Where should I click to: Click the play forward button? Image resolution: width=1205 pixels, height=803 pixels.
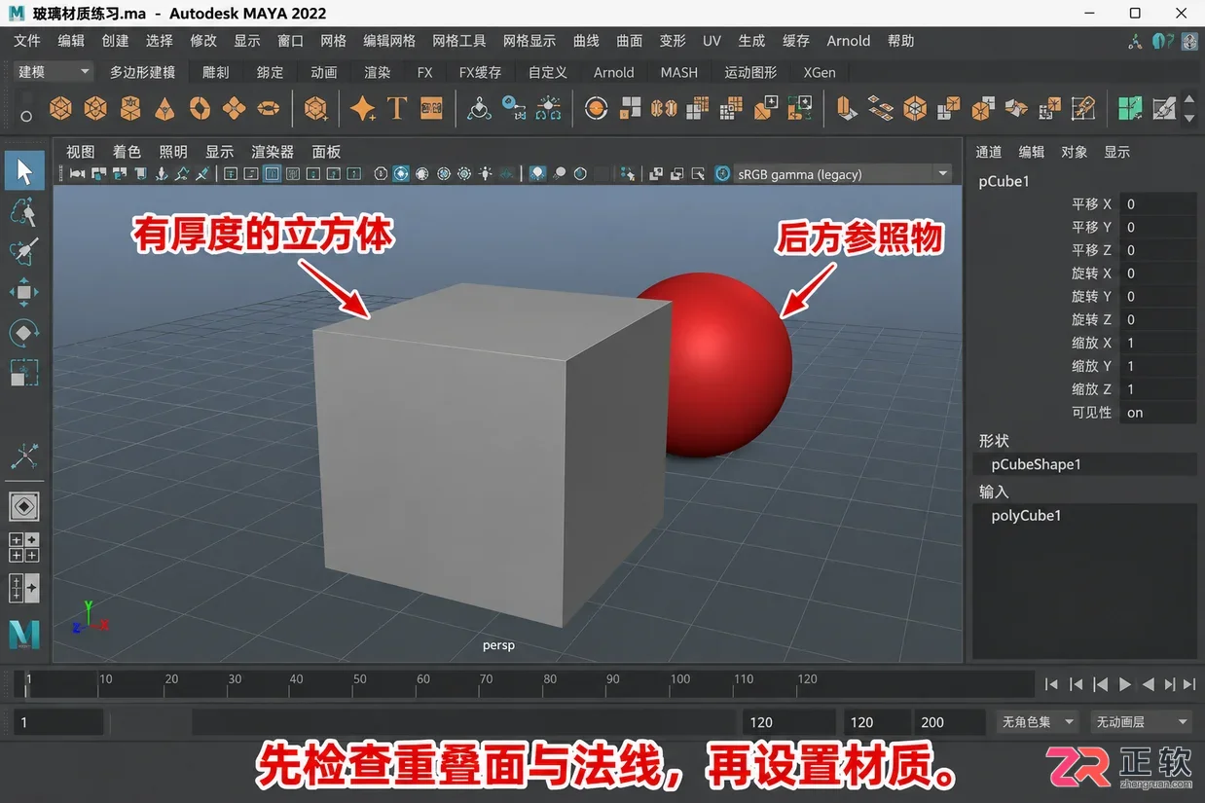tap(1125, 684)
